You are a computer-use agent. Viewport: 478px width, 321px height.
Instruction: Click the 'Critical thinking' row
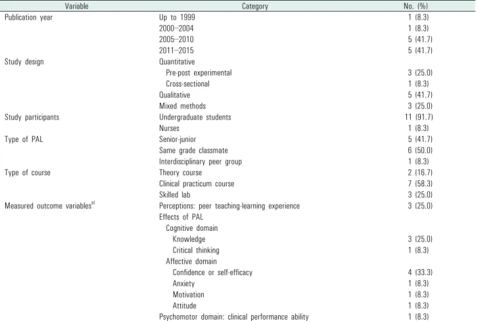[196, 250]
